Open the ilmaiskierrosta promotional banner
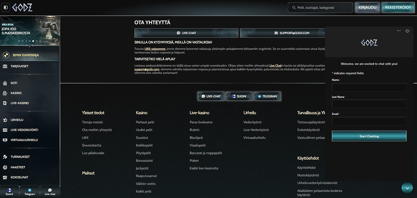This screenshot has width=417, height=198. [30, 31]
